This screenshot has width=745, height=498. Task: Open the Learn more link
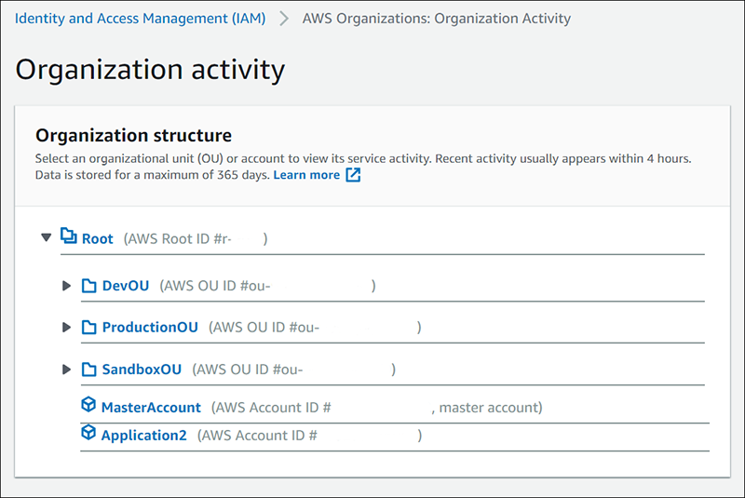[x=306, y=175]
